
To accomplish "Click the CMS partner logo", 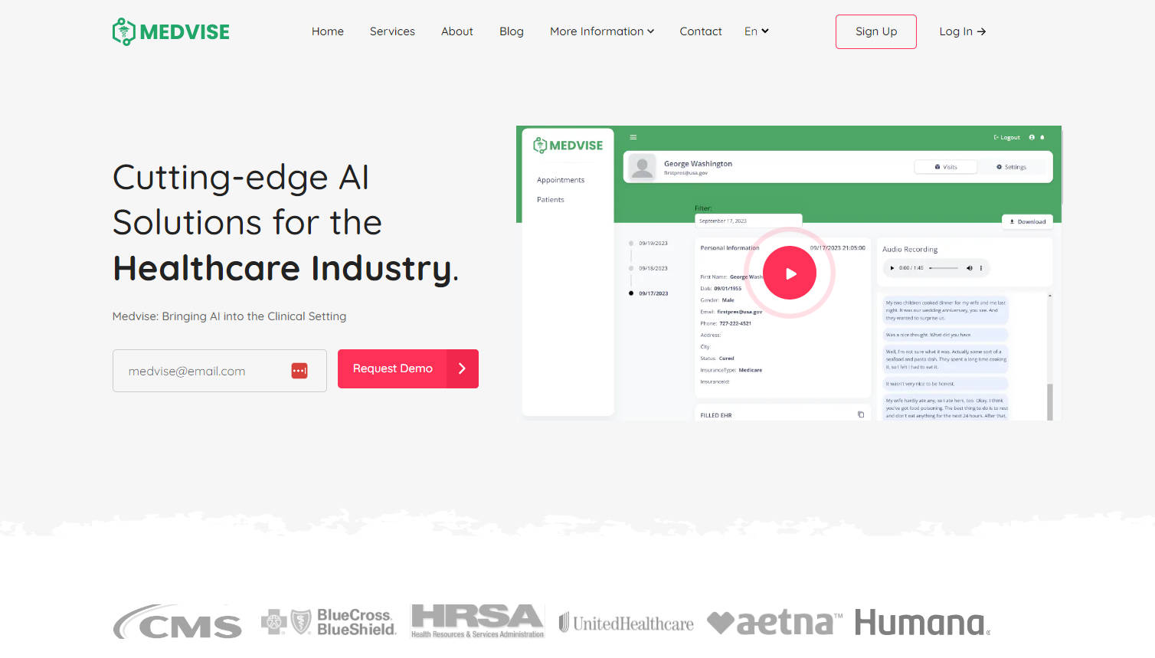I will 178,622.
